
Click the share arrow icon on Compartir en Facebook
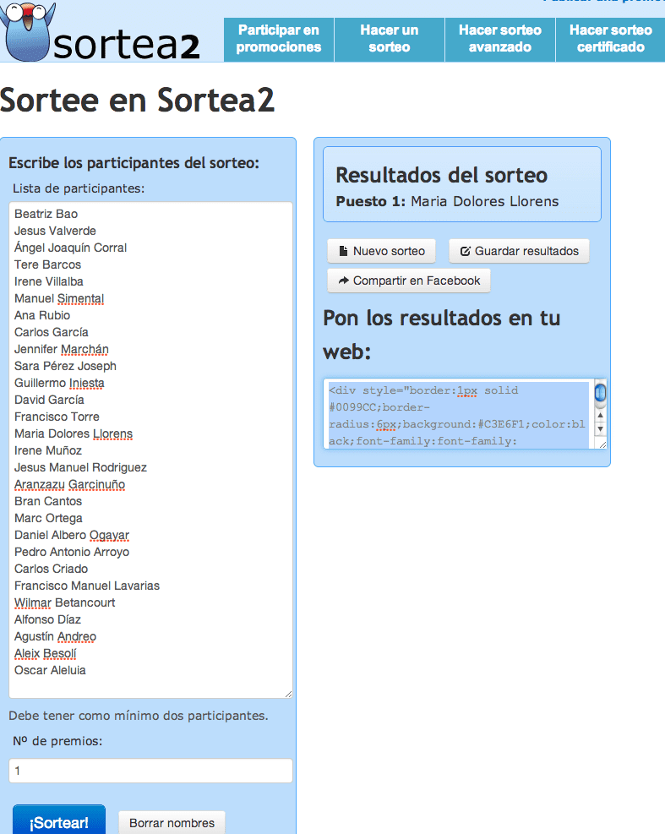(x=344, y=281)
